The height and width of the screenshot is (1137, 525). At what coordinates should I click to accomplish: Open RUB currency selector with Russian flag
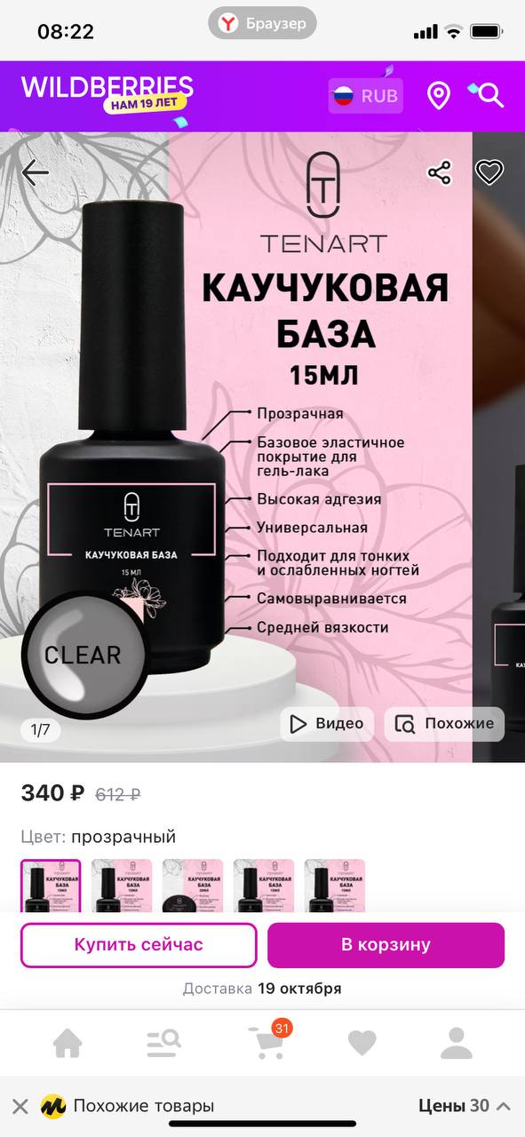366,96
